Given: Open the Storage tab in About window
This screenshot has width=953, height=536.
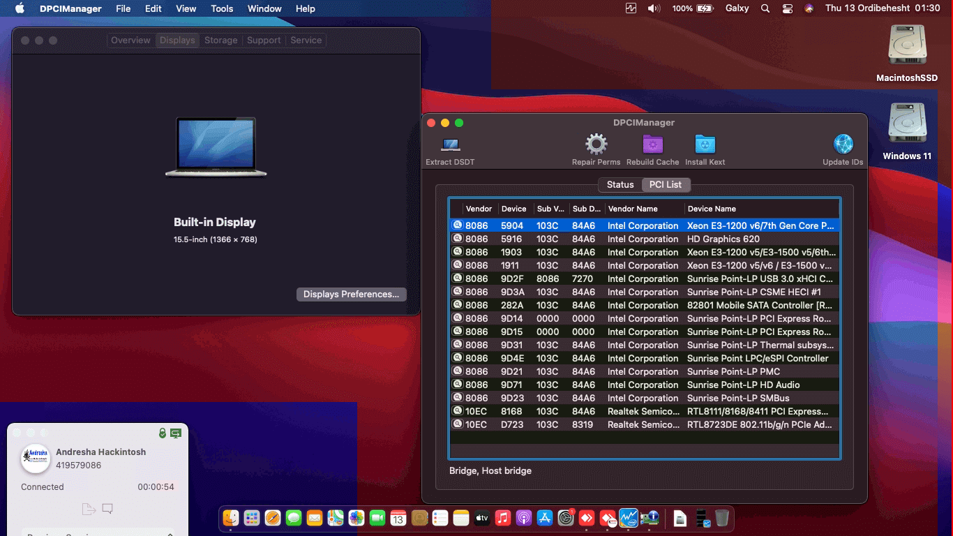Looking at the screenshot, I should pyautogui.click(x=221, y=40).
